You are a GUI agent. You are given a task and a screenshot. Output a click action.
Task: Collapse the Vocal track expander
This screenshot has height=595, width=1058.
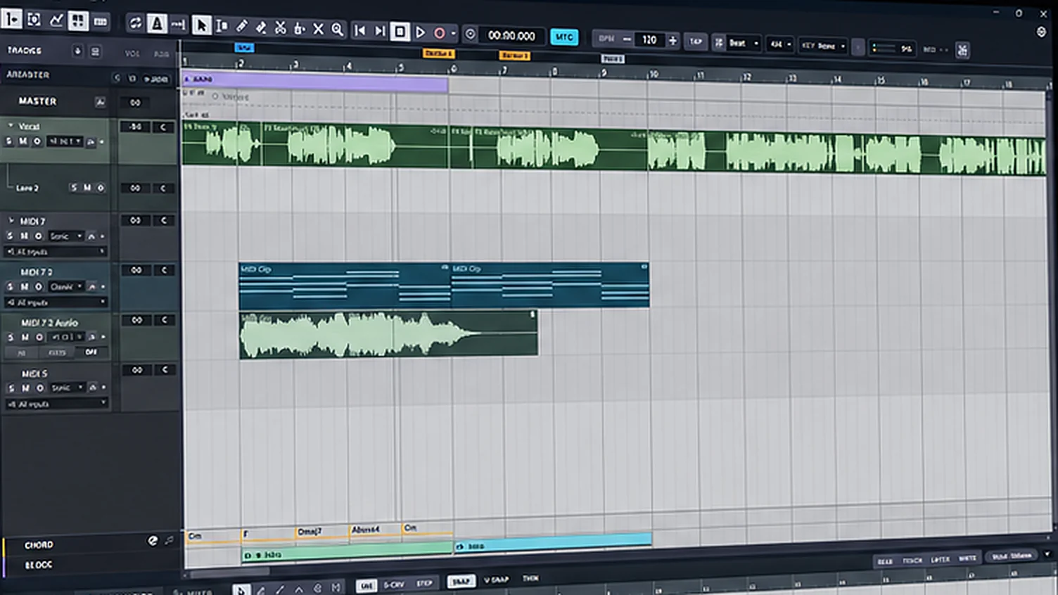(11, 126)
